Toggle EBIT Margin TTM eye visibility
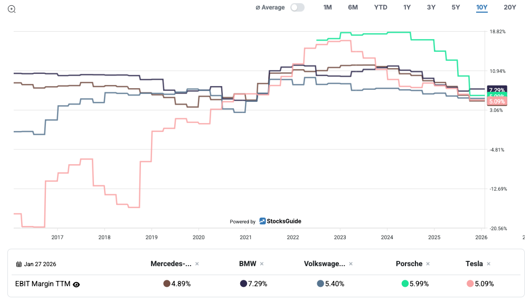 point(77,284)
